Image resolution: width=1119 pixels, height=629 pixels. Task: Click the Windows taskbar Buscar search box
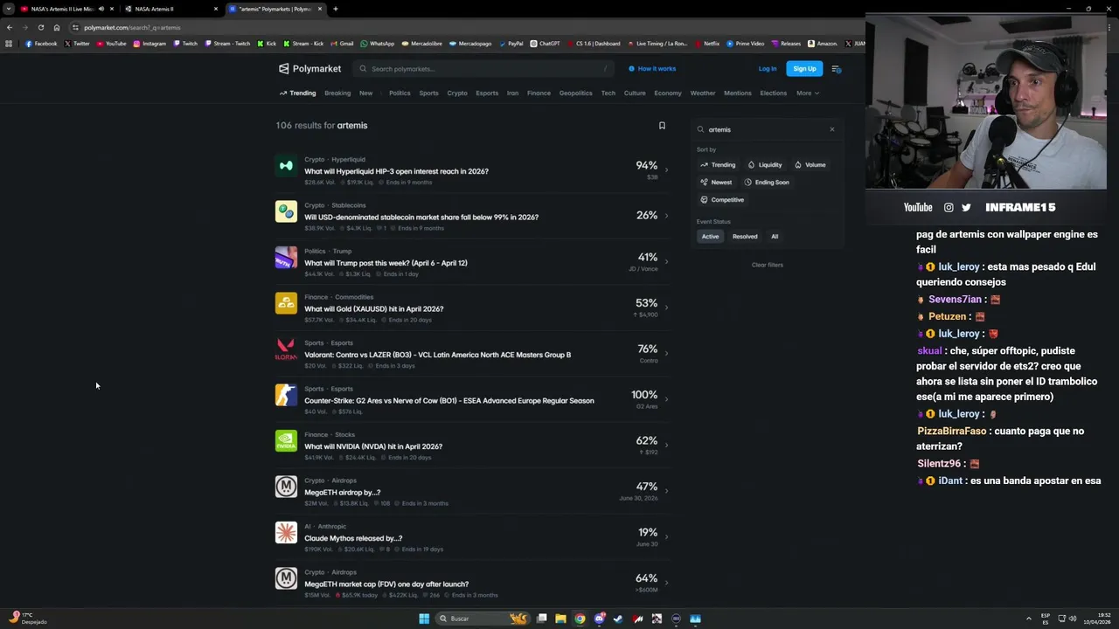tap(481, 619)
